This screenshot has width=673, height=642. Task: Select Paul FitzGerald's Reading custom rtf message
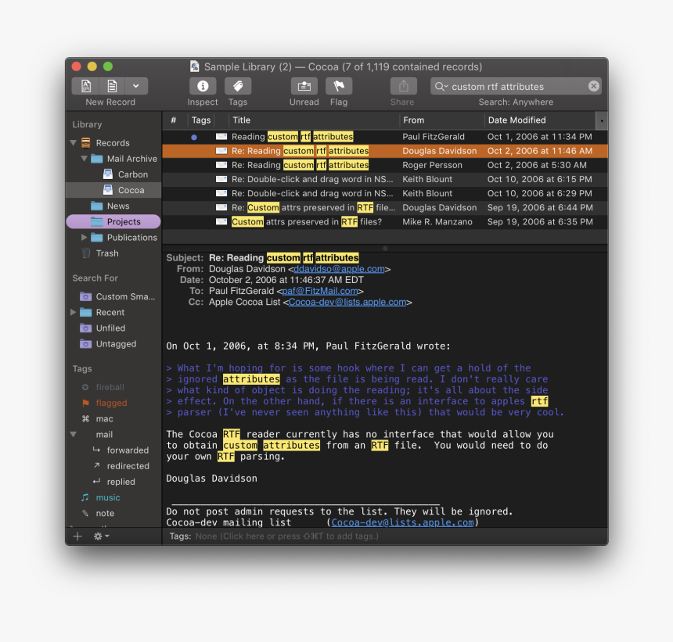[x=385, y=137]
